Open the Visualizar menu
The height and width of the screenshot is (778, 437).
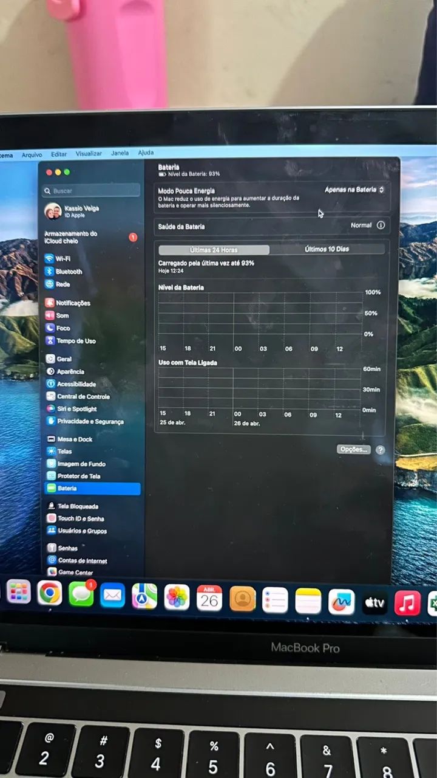click(89, 154)
